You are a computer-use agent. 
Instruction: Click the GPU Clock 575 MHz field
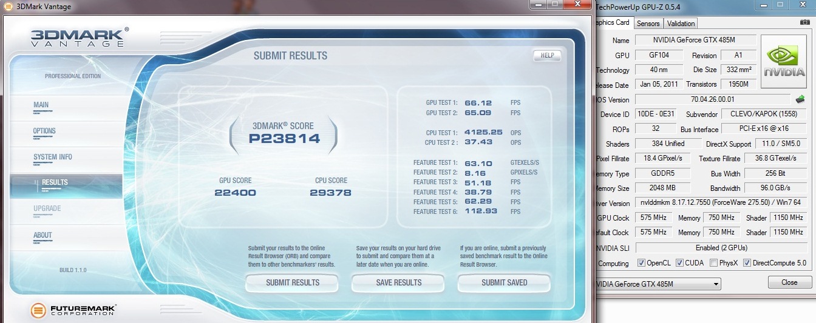click(x=653, y=218)
